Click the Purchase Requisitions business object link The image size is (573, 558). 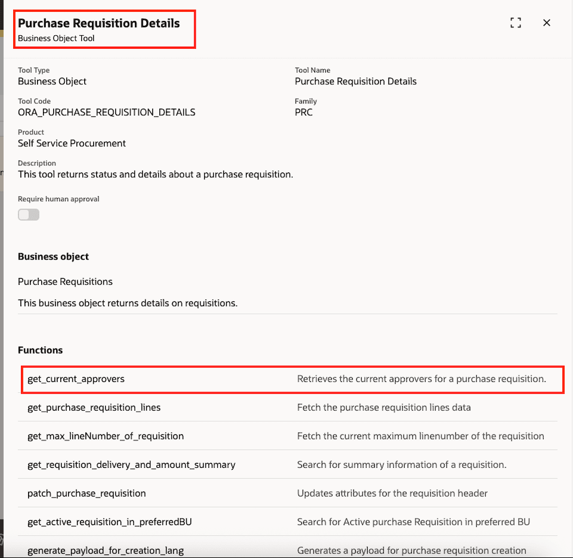click(x=65, y=281)
